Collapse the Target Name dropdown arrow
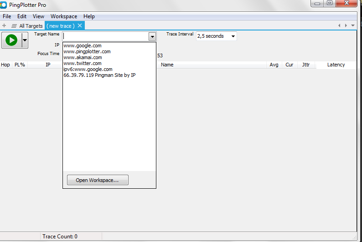The image size is (362, 242). click(152, 36)
